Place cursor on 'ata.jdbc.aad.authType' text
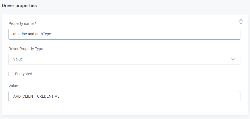 32,34
